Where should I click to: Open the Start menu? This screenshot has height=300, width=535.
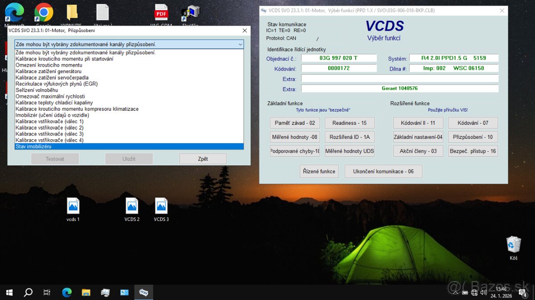(9, 292)
